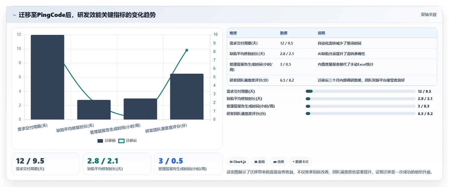This screenshot has width=449, height=187.
Task: Click the 进度 chip
Action: click(279, 162)
